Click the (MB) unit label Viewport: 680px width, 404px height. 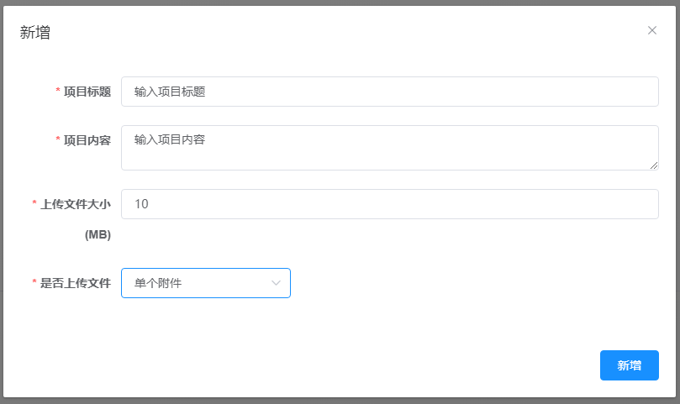(x=98, y=235)
